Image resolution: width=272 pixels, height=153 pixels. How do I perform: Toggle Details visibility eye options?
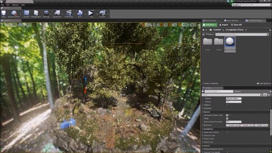click(x=269, y=95)
